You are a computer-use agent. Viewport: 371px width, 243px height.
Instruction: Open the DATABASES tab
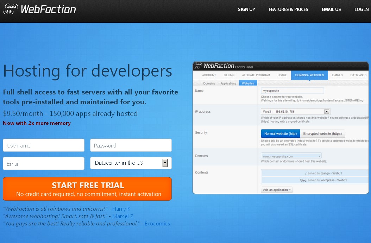[358, 75]
